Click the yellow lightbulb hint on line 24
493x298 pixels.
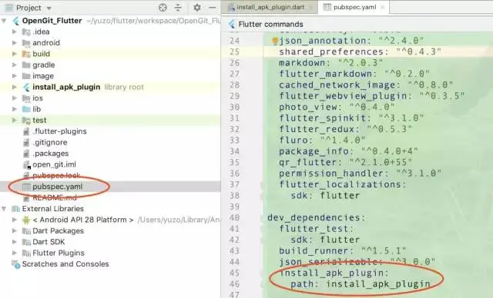(x=275, y=41)
